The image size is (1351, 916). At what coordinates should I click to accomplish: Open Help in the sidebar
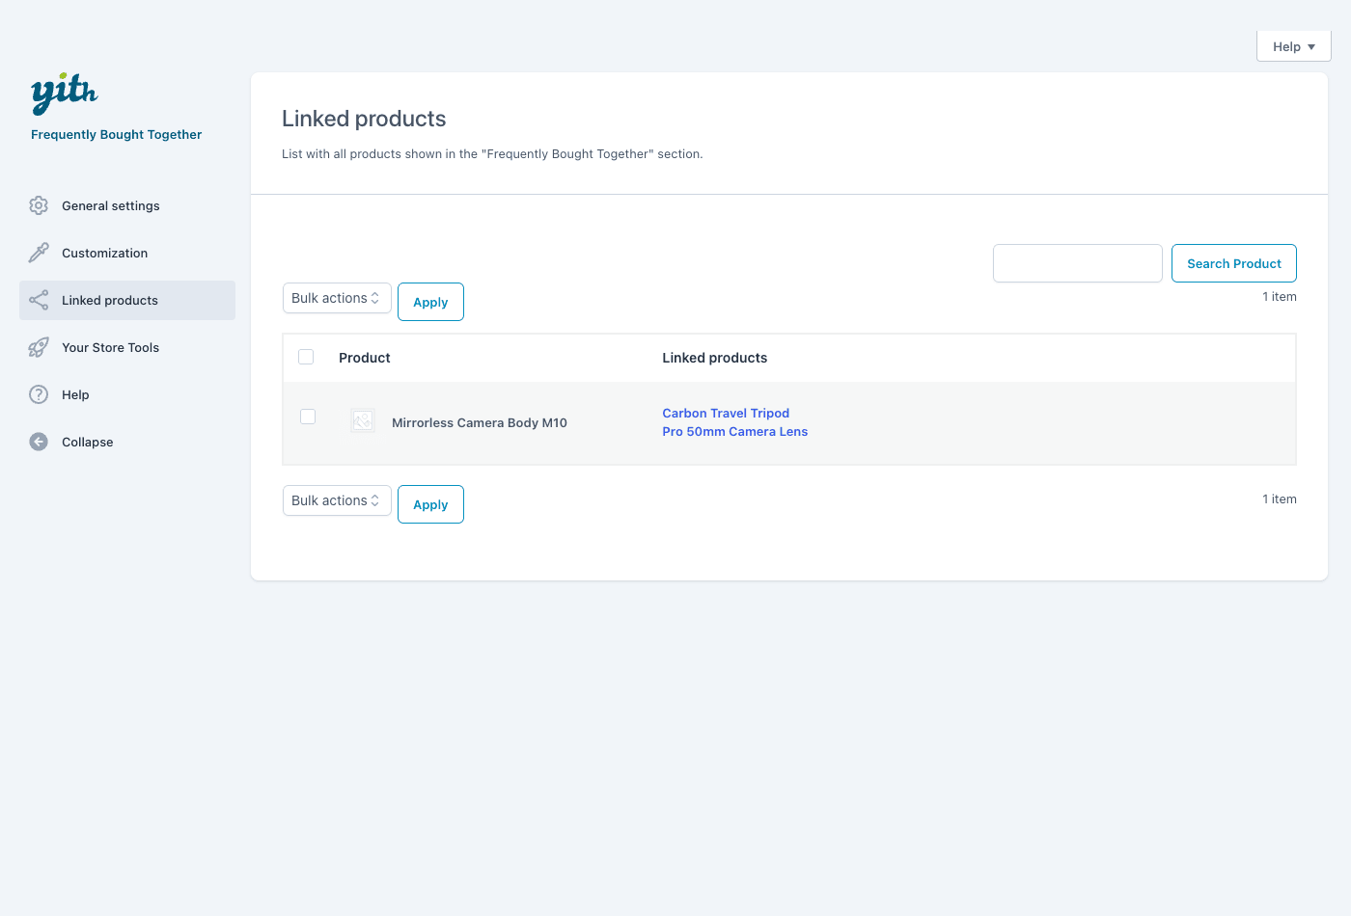[127, 394]
